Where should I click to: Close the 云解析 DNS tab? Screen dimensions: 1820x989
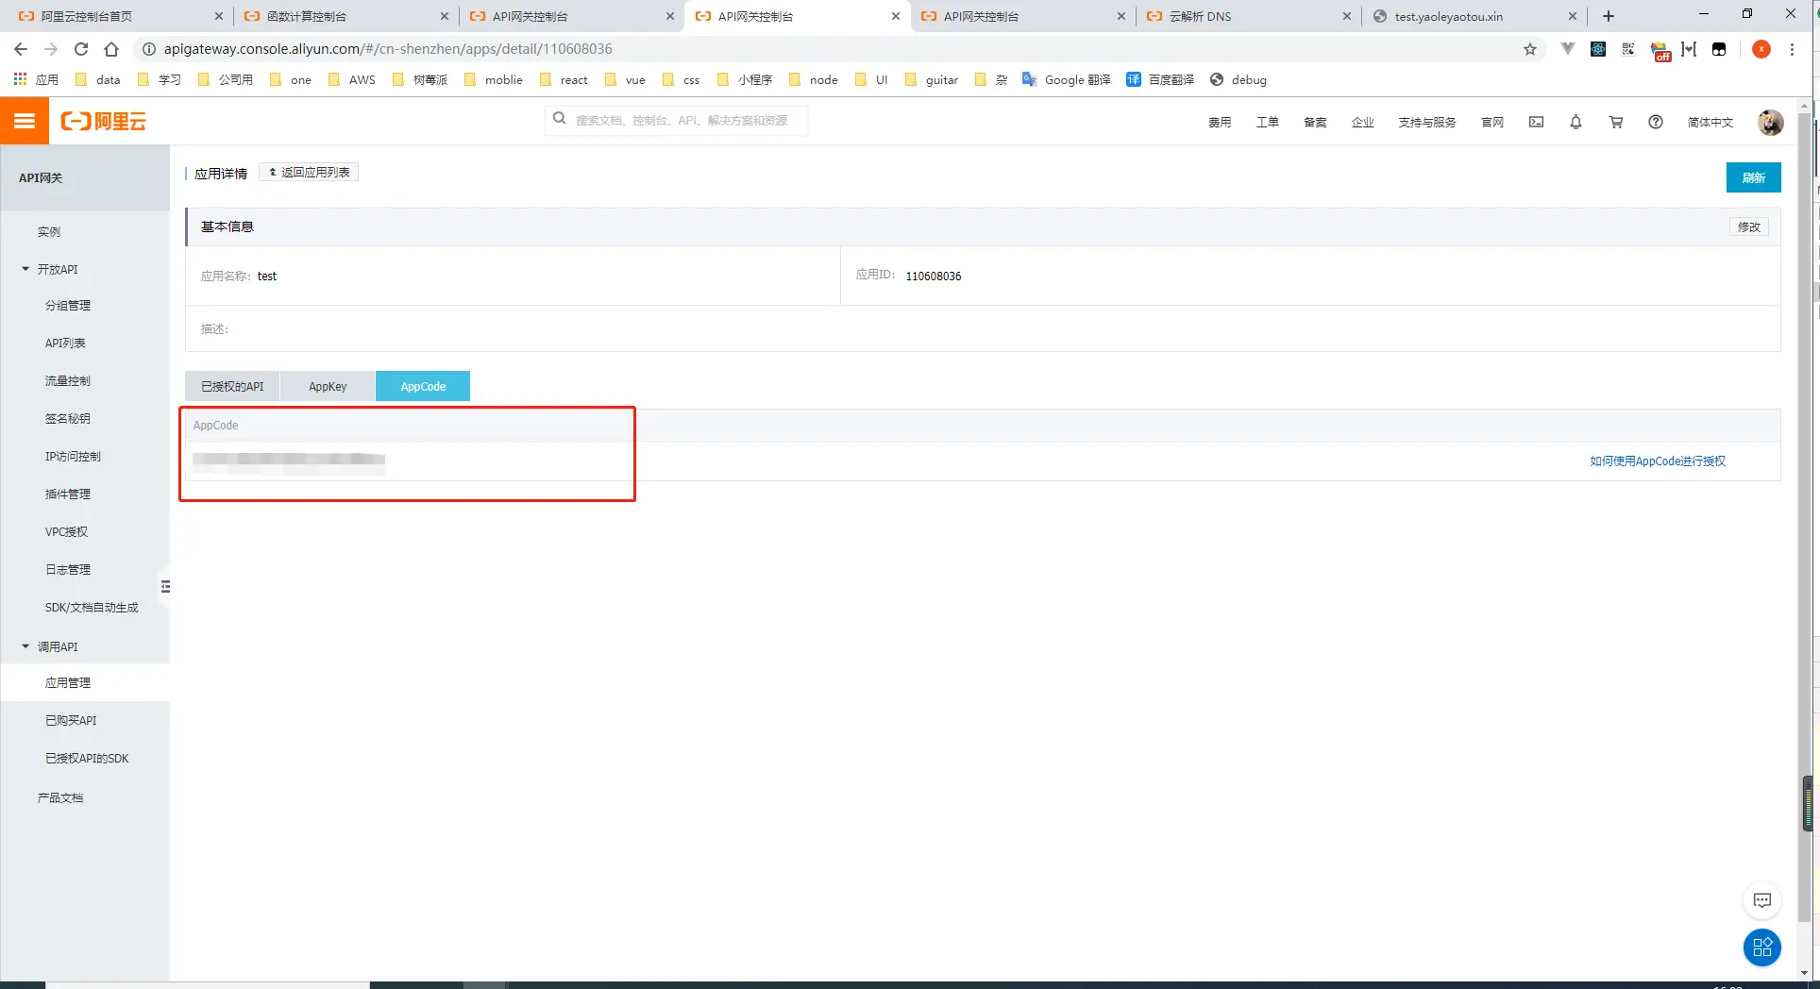point(1347,16)
